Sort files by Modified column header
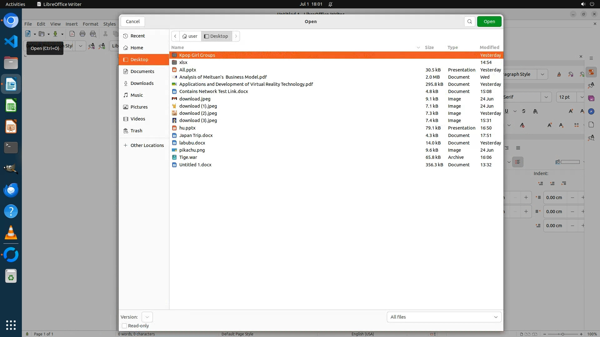600x337 pixels. (x=489, y=47)
